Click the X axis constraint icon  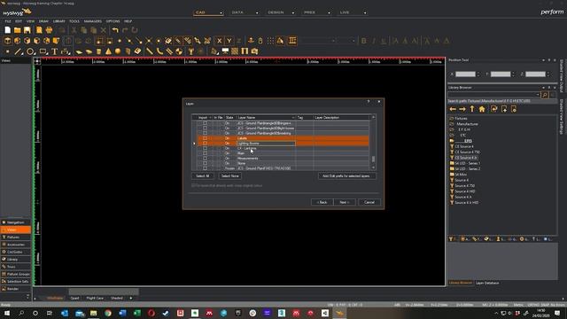coord(219,41)
